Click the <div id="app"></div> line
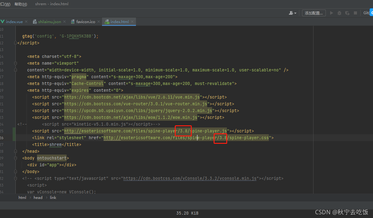This screenshot has height=218, width=373. (x=52, y=165)
